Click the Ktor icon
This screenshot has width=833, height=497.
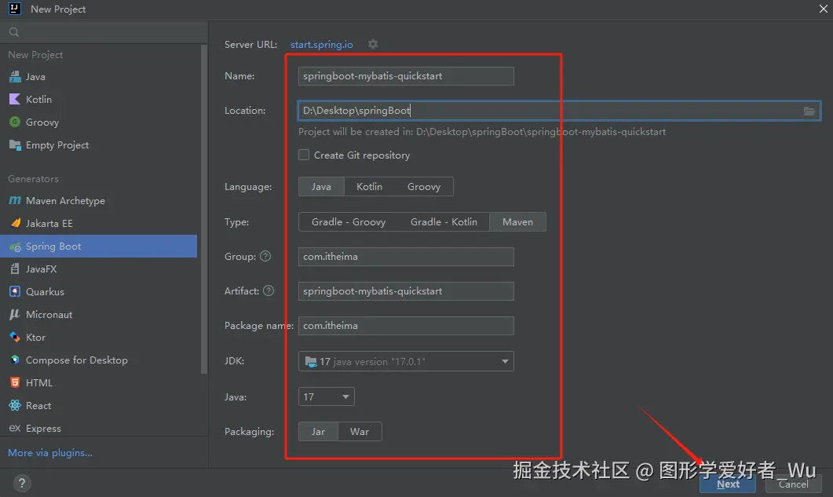[x=15, y=337]
